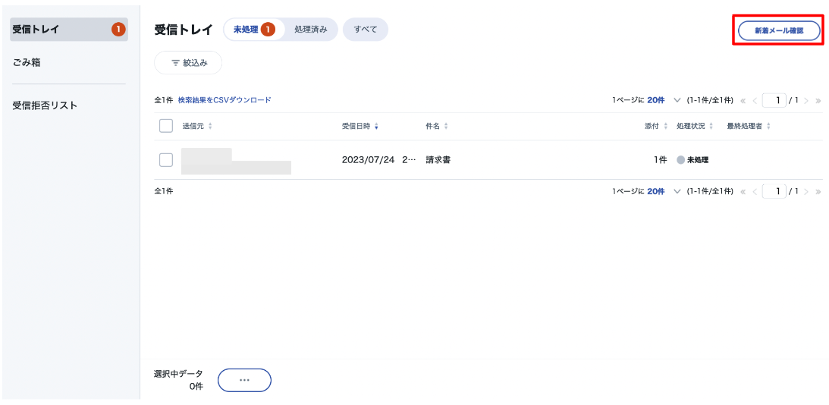Image resolution: width=829 pixels, height=405 pixels.
Task: Go to last page using top pager
Action: [x=818, y=100]
